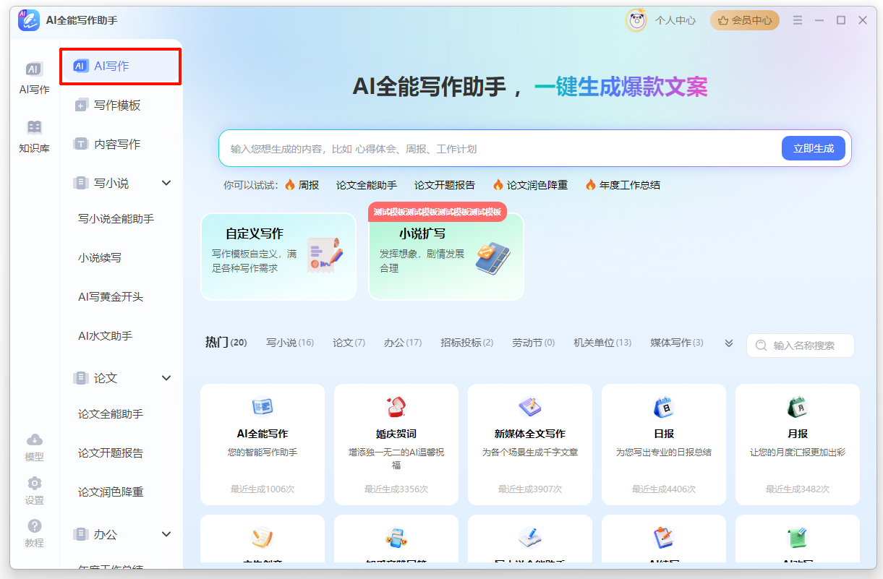The height and width of the screenshot is (579, 883).
Task: Open the hamburger menu in title bar
Action: [x=798, y=20]
